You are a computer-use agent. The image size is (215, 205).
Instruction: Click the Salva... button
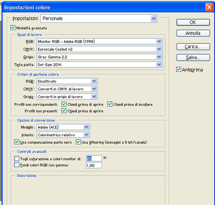click(193, 57)
